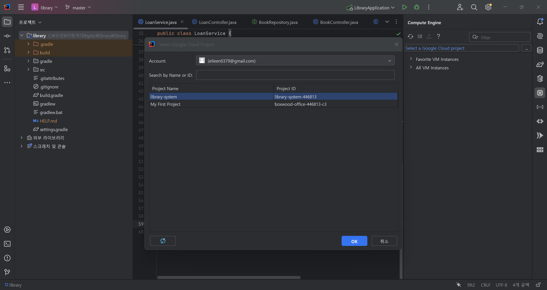Image resolution: width=547 pixels, height=290 pixels.
Task: Start debugging with the bug icon
Action: pos(417,7)
